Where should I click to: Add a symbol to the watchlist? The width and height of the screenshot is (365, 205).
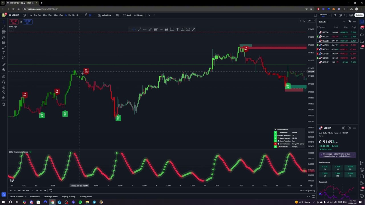click(344, 22)
